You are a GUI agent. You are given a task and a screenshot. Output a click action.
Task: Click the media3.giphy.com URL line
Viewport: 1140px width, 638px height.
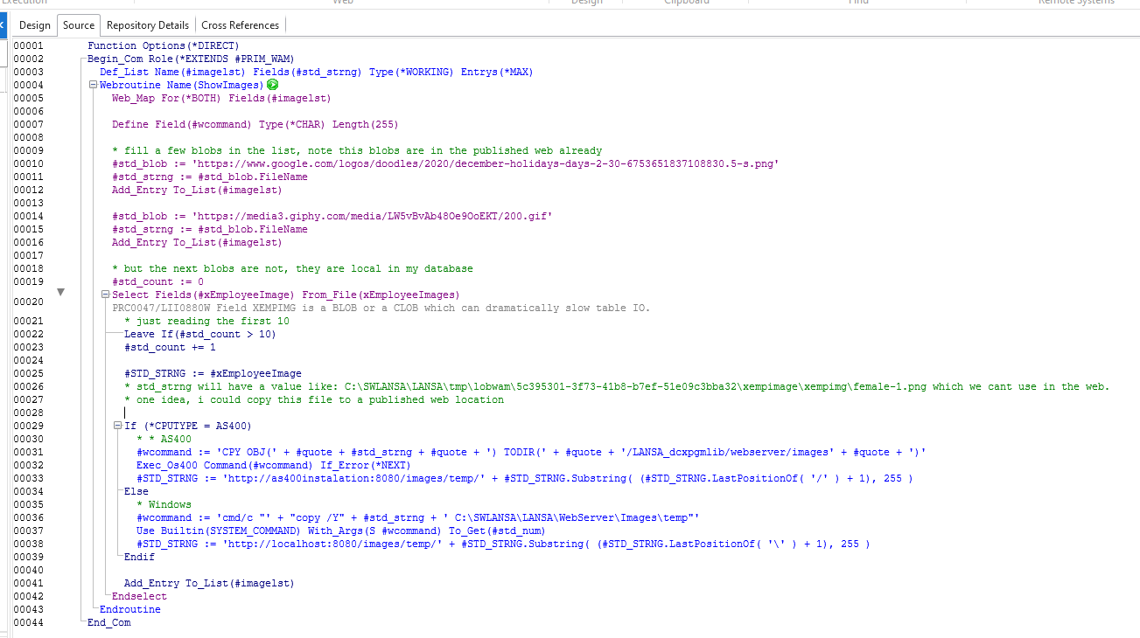[x=332, y=216]
